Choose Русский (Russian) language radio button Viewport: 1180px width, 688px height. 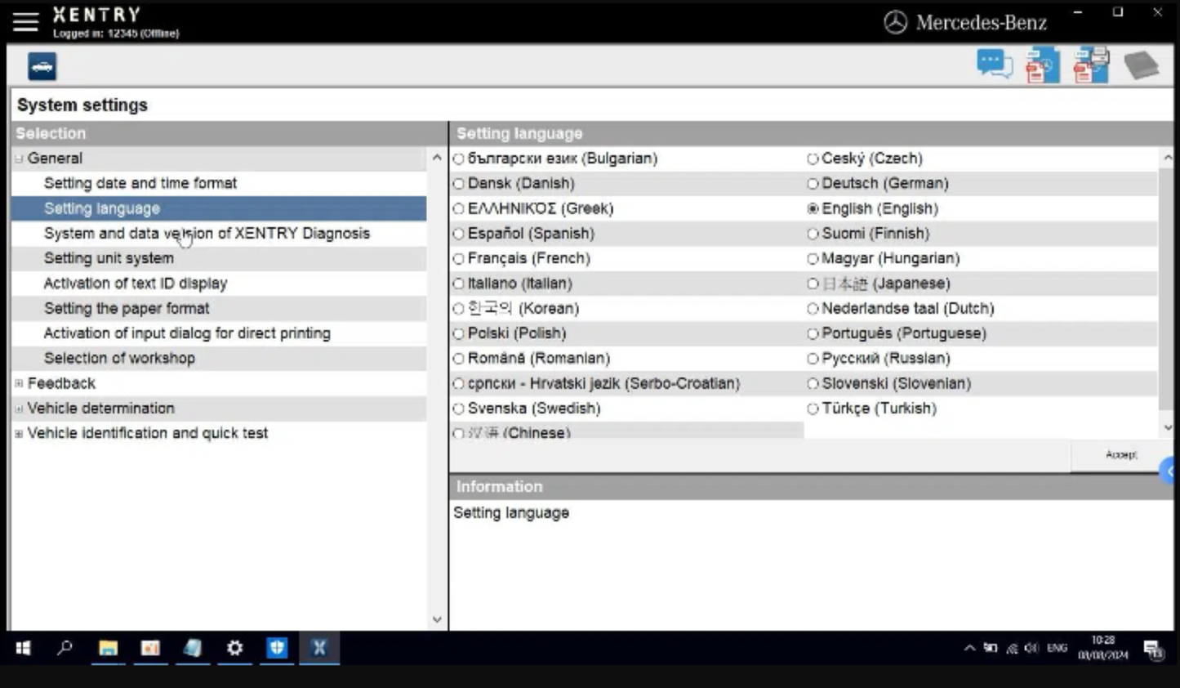click(x=813, y=359)
